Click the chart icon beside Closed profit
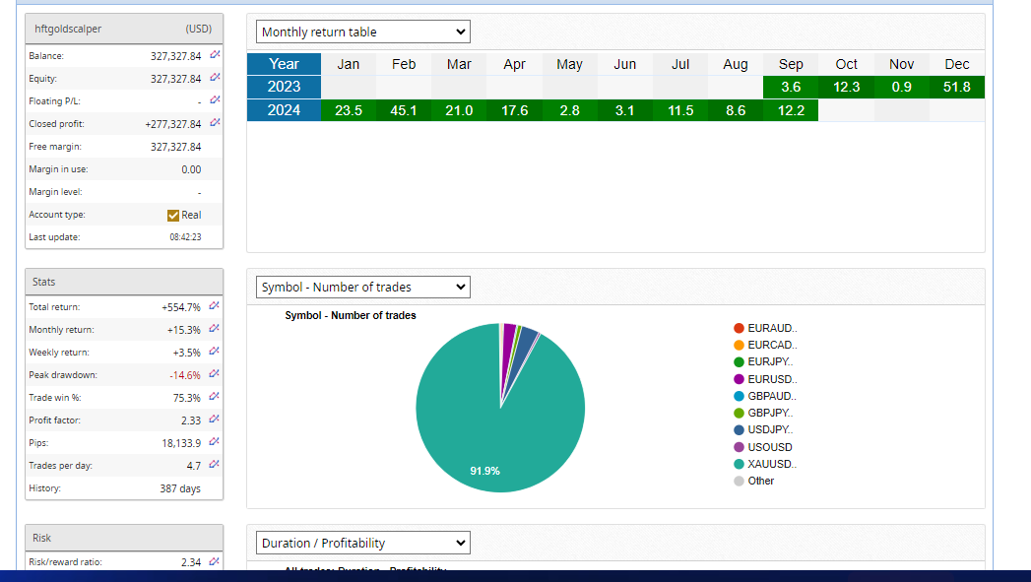Viewport: 1031px width, 582px height. coord(215,124)
